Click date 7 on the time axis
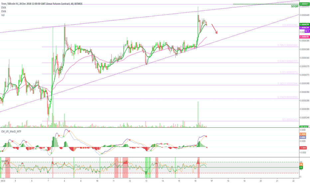Image resolution: width=310 pixels, height=183 pixels. (x=48, y=181)
